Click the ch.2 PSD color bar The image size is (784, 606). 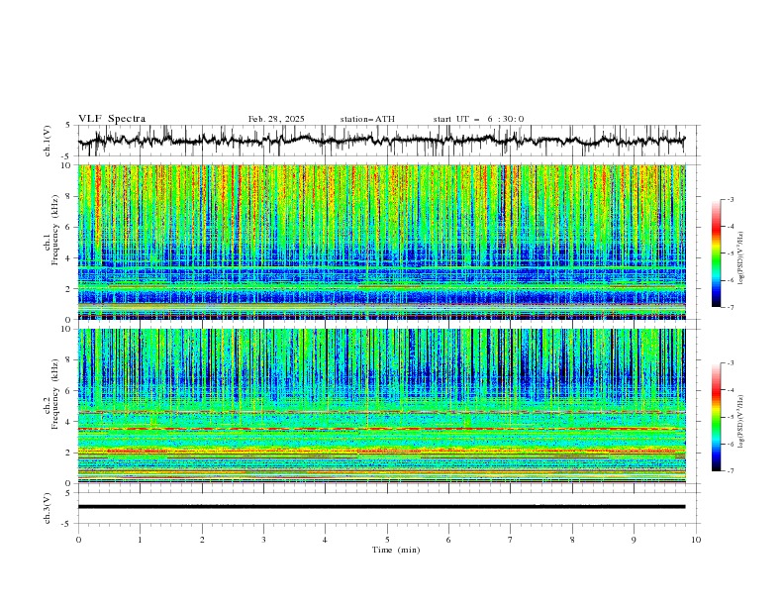[716, 417]
